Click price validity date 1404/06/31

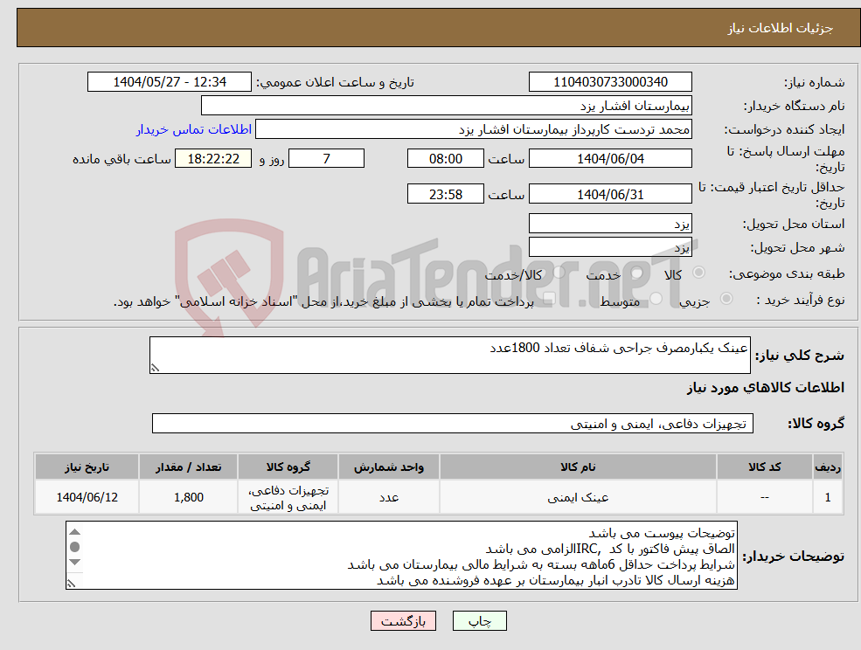[610, 194]
